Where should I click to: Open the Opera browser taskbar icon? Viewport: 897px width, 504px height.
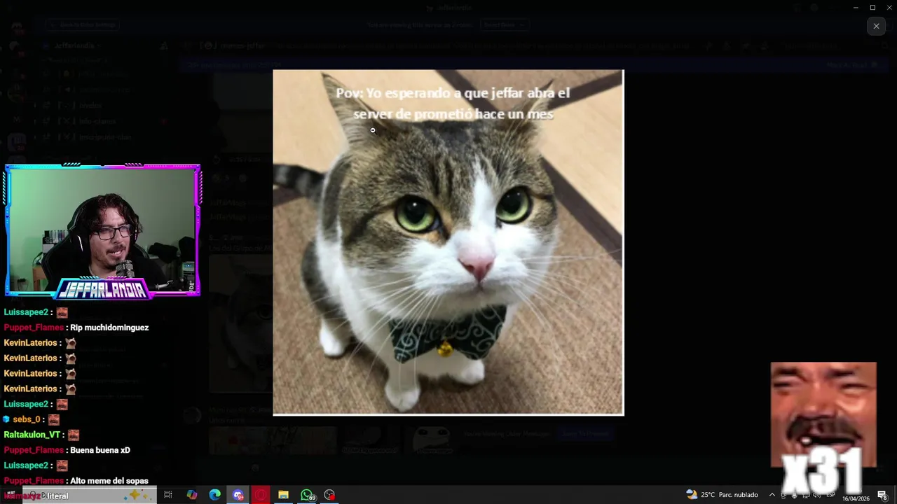[261, 495]
